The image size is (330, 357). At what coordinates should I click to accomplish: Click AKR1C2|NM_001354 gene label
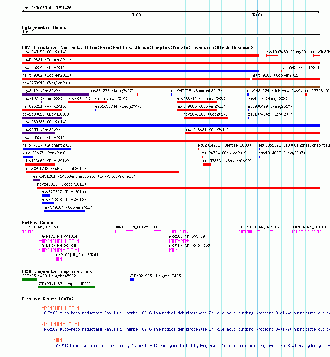point(59,236)
